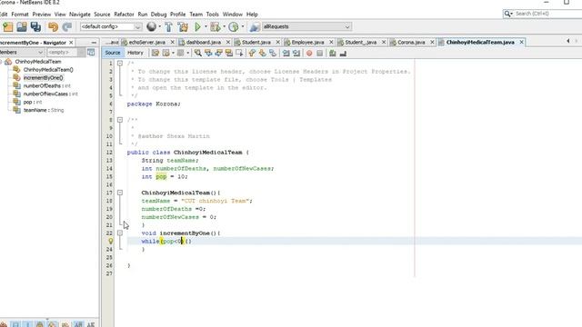Click the lightbulb hint on line 23
This screenshot has width=582, height=327.
pyautogui.click(x=111, y=241)
